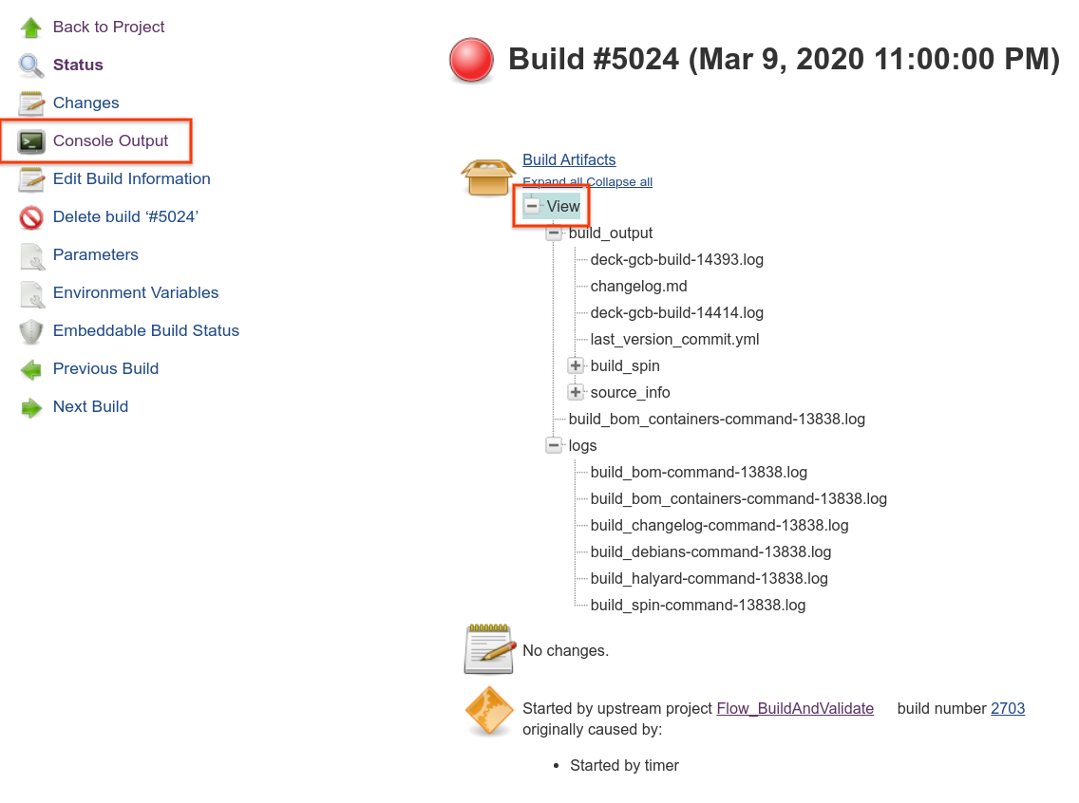Expand the build_spin folder

click(x=576, y=365)
